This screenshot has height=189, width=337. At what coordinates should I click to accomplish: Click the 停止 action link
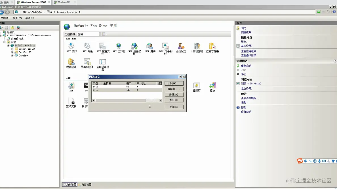tap(243, 74)
